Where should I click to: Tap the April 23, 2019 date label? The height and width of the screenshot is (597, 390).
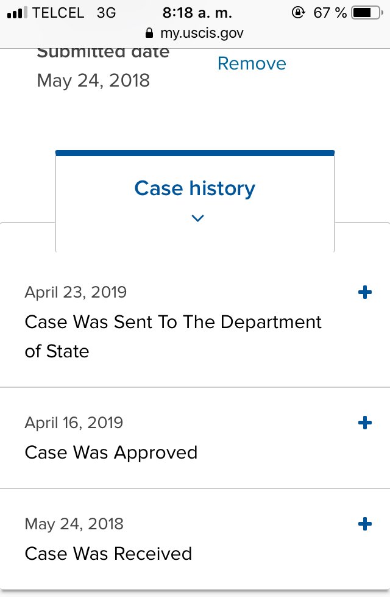click(76, 293)
